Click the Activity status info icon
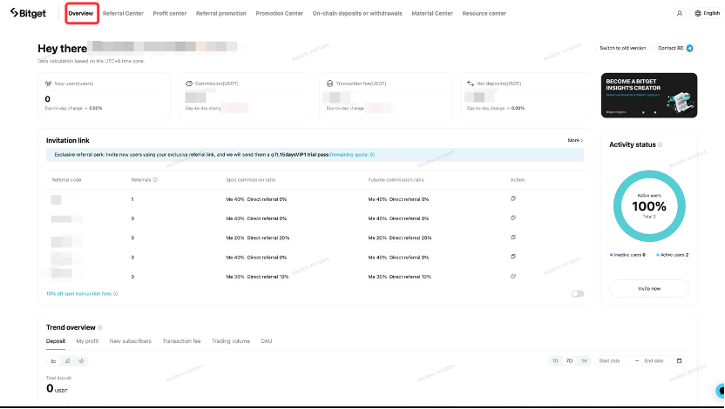Viewport: 725px width, 409px height. (x=660, y=144)
